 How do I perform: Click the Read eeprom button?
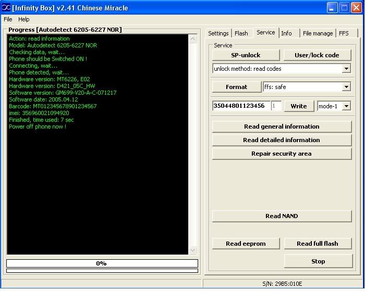(x=246, y=244)
